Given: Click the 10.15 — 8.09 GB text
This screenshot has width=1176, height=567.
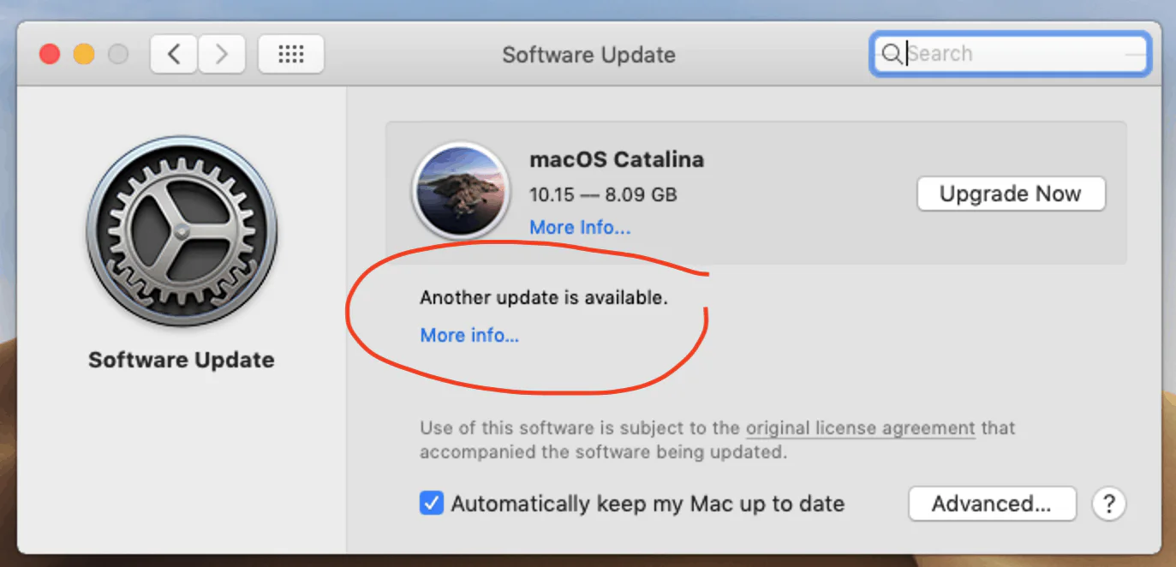Looking at the screenshot, I should (603, 195).
